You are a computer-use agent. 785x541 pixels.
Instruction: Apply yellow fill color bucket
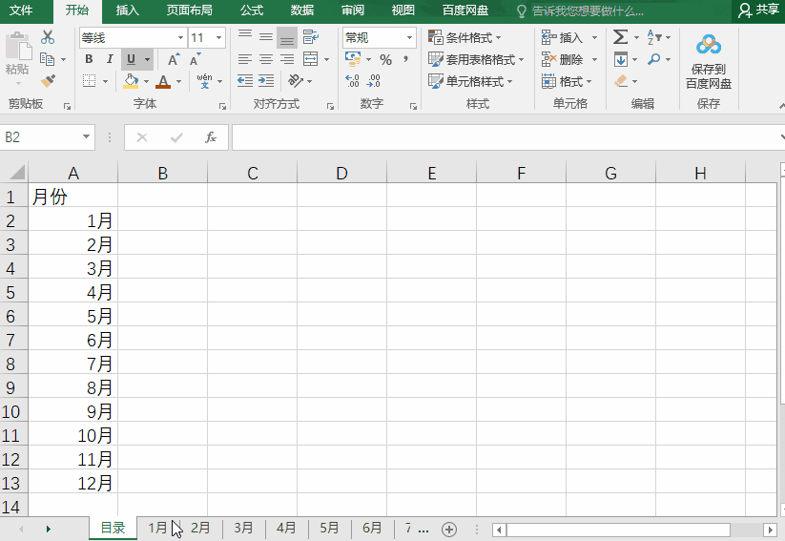click(131, 81)
